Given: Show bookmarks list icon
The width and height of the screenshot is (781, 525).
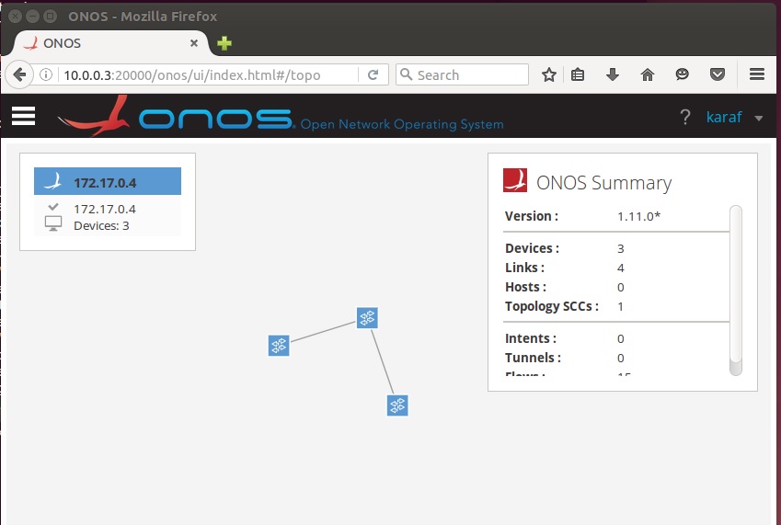Looking at the screenshot, I should coord(578,74).
